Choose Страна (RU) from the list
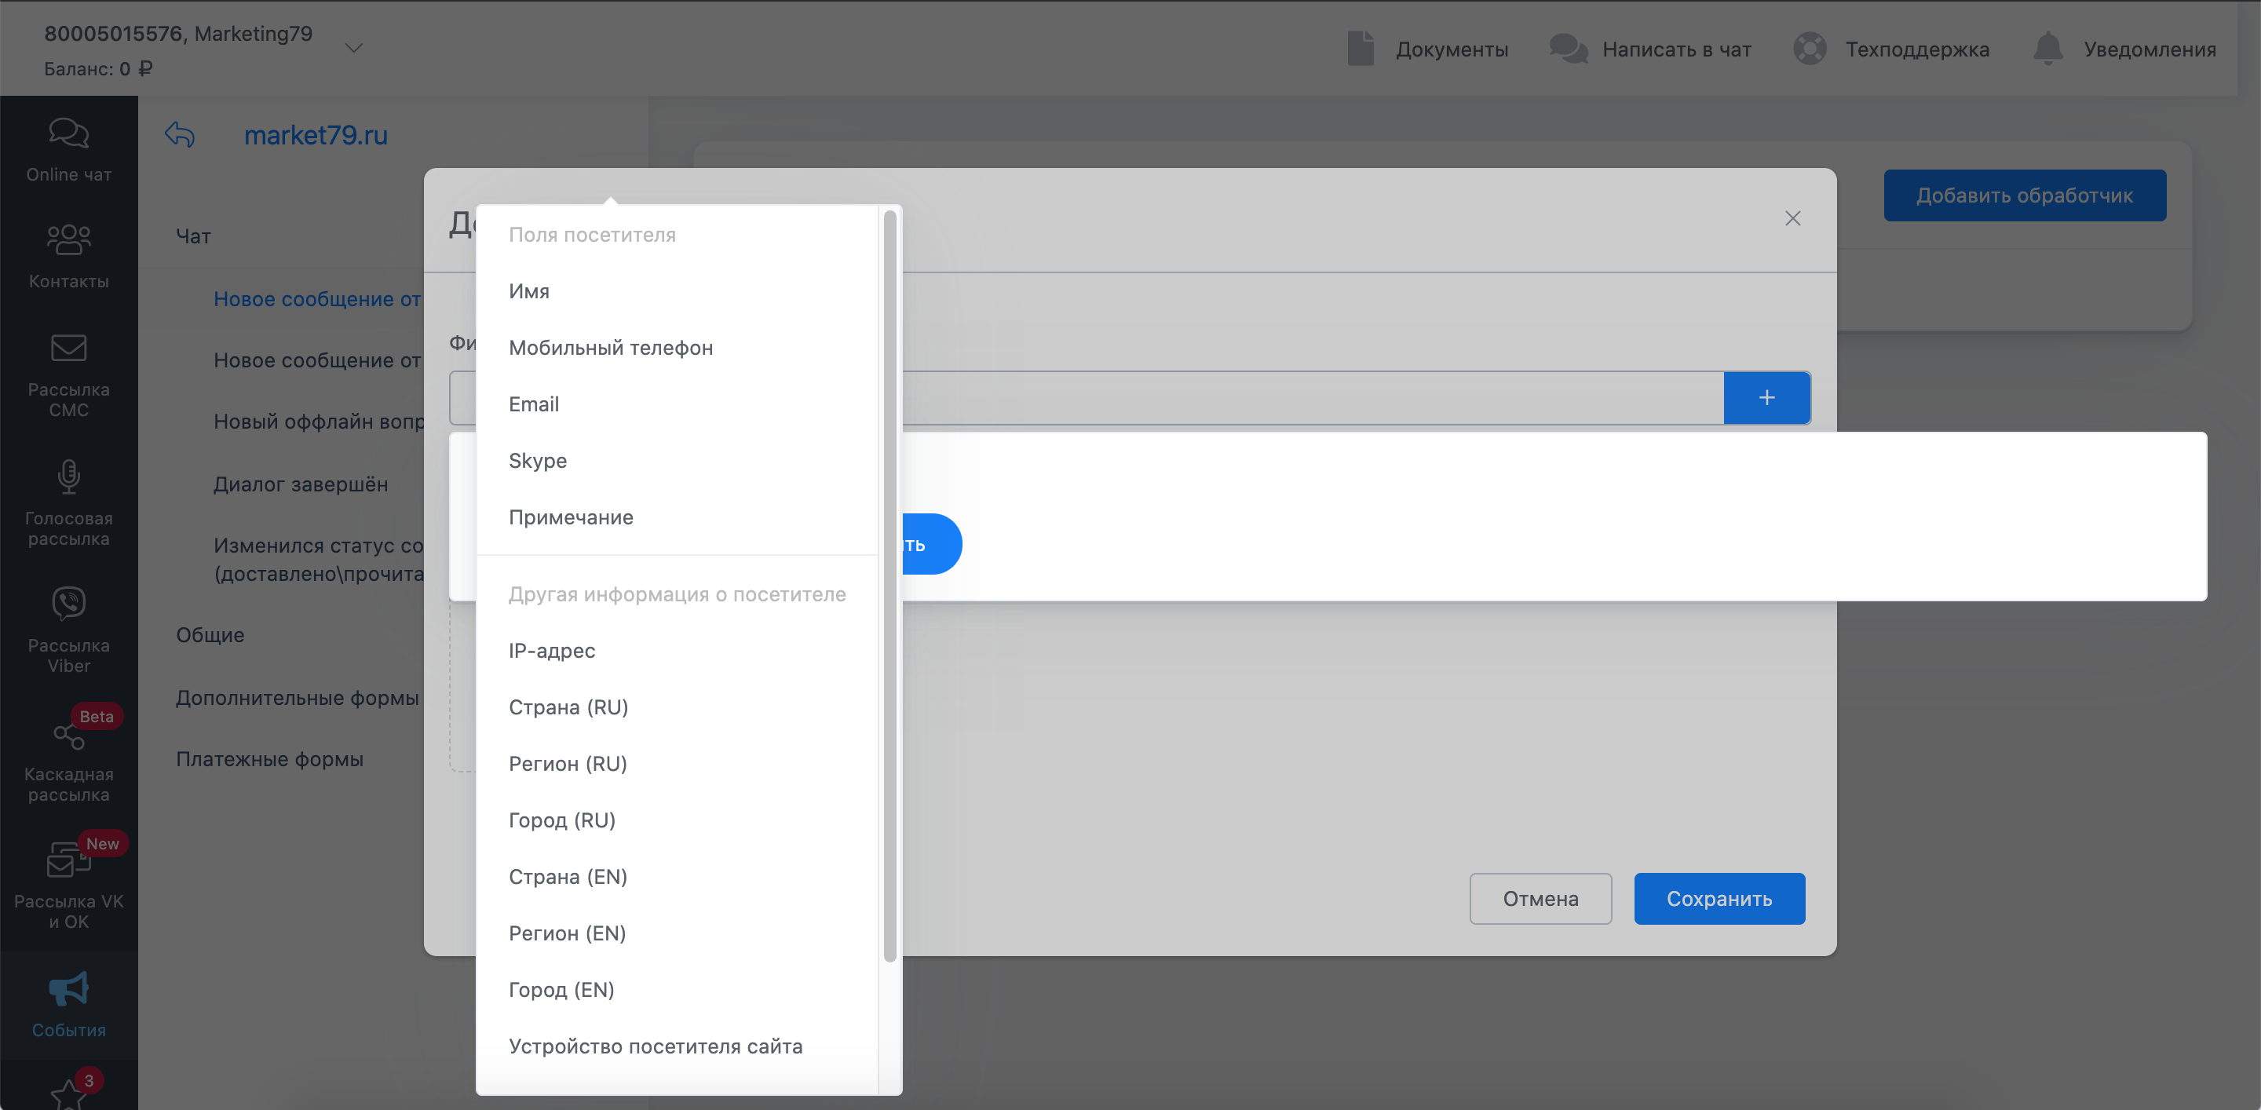The height and width of the screenshot is (1110, 2261). (568, 707)
